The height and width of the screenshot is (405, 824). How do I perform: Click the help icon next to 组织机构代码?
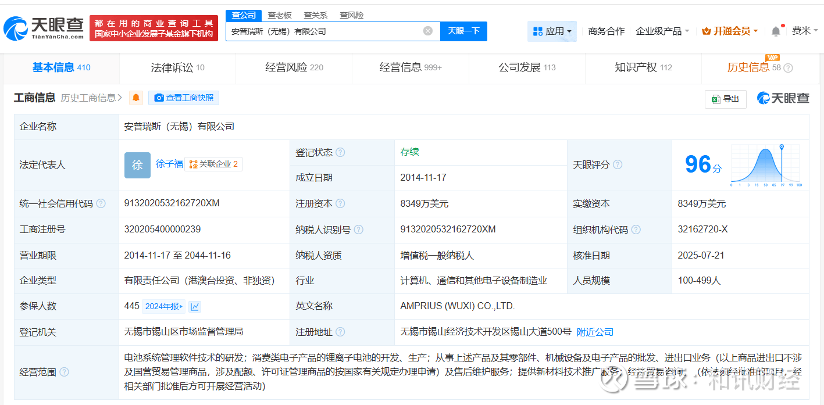click(x=636, y=230)
